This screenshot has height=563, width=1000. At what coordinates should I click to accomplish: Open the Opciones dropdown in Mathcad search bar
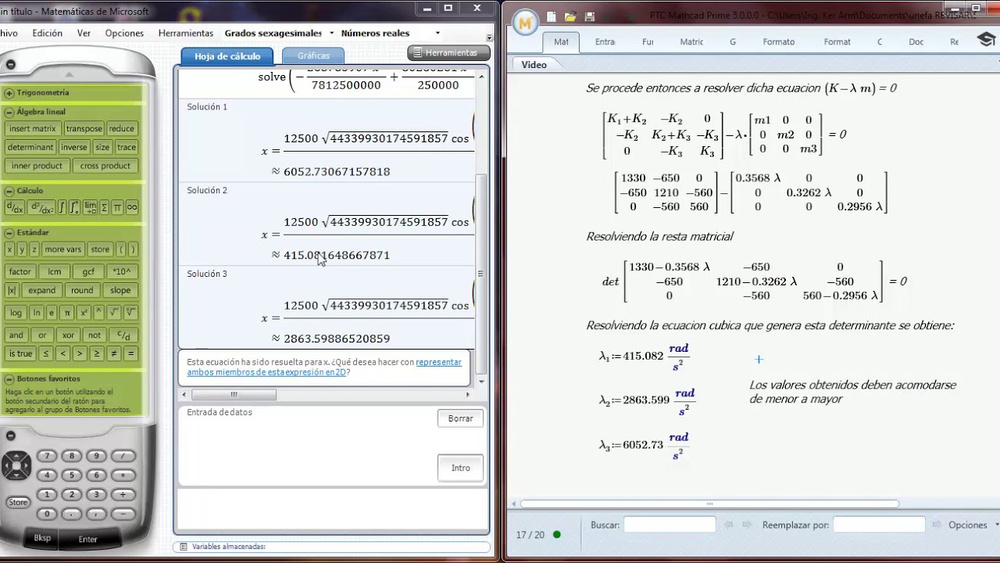973,525
